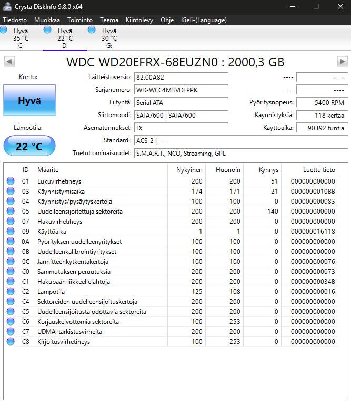Click the Käynnistyksiä field 118 kertaa
The width and height of the screenshot is (351, 402).
(322, 115)
